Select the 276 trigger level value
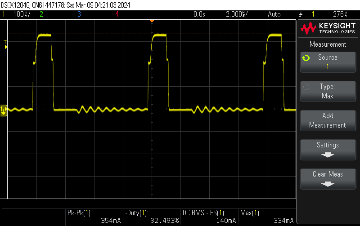This screenshot has width=360, height=226. point(340,14)
